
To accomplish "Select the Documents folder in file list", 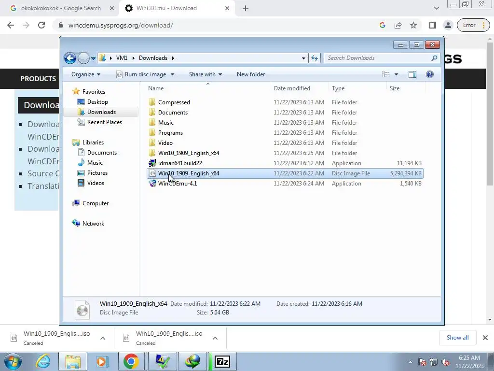I will coord(173,113).
